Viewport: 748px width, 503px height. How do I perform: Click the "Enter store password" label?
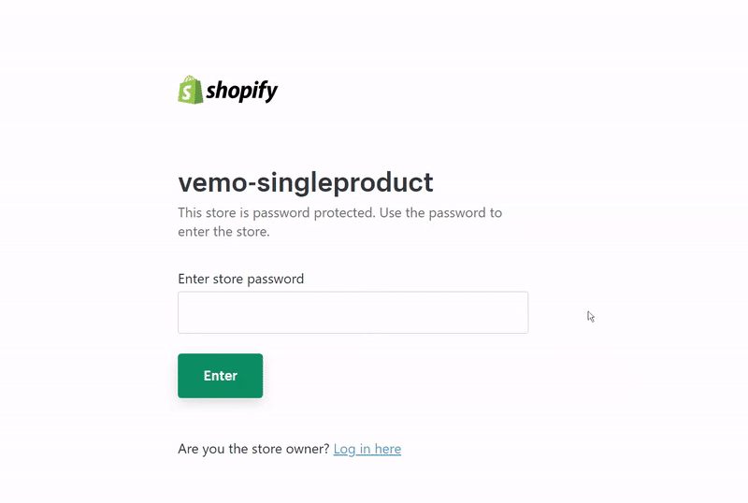[240, 279]
